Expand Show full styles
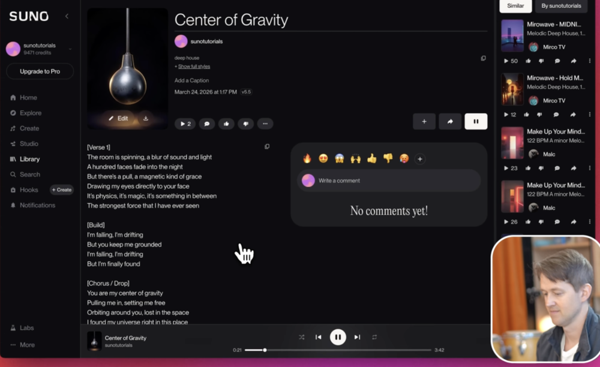Viewport: 600px width, 367px height. coord(194,66)
